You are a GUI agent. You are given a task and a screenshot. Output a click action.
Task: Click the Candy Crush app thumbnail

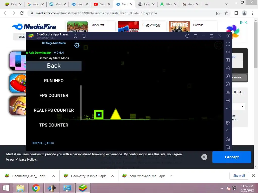[17, 83]
